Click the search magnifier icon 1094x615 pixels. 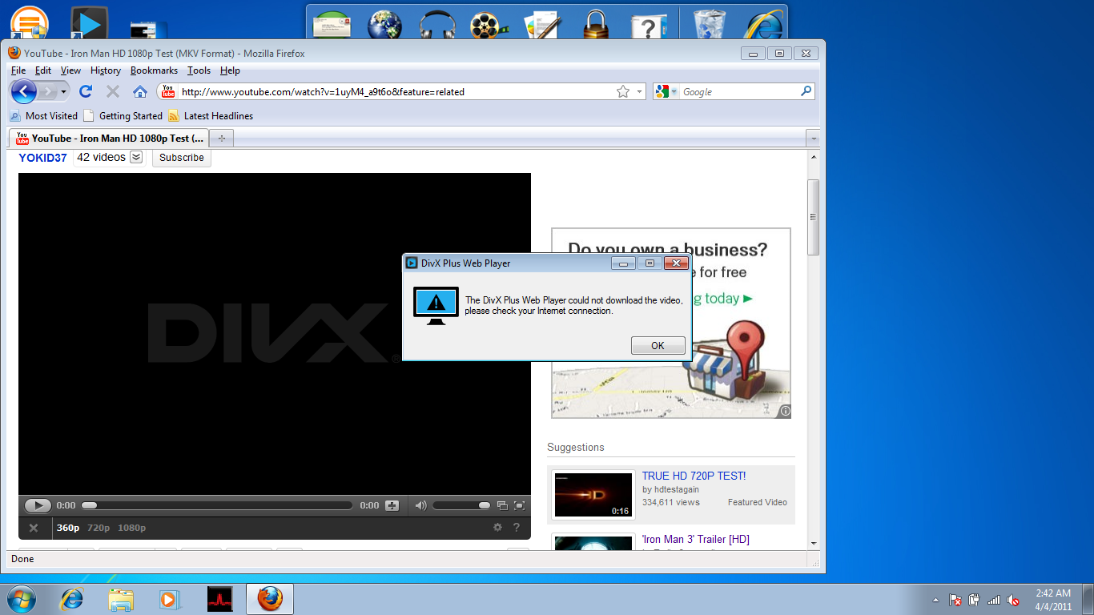pos(806,91)
